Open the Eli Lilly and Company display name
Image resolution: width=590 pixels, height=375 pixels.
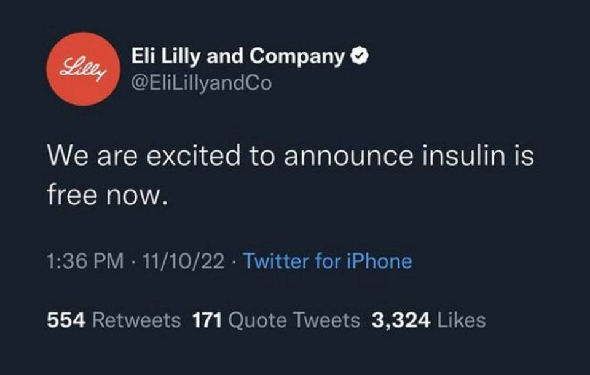tap(238, 57)
